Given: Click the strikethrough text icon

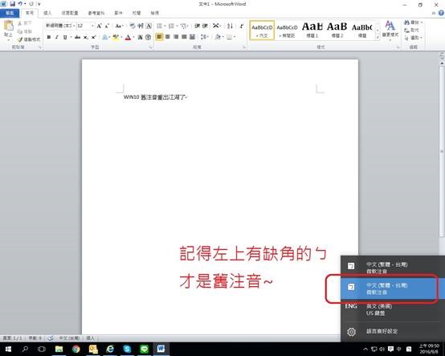Looking at the screenshot, I should (77, 37).
